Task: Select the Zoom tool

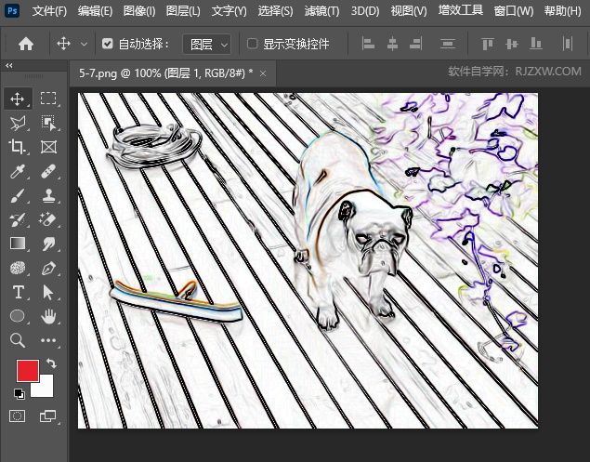Action: coord(18,340)
